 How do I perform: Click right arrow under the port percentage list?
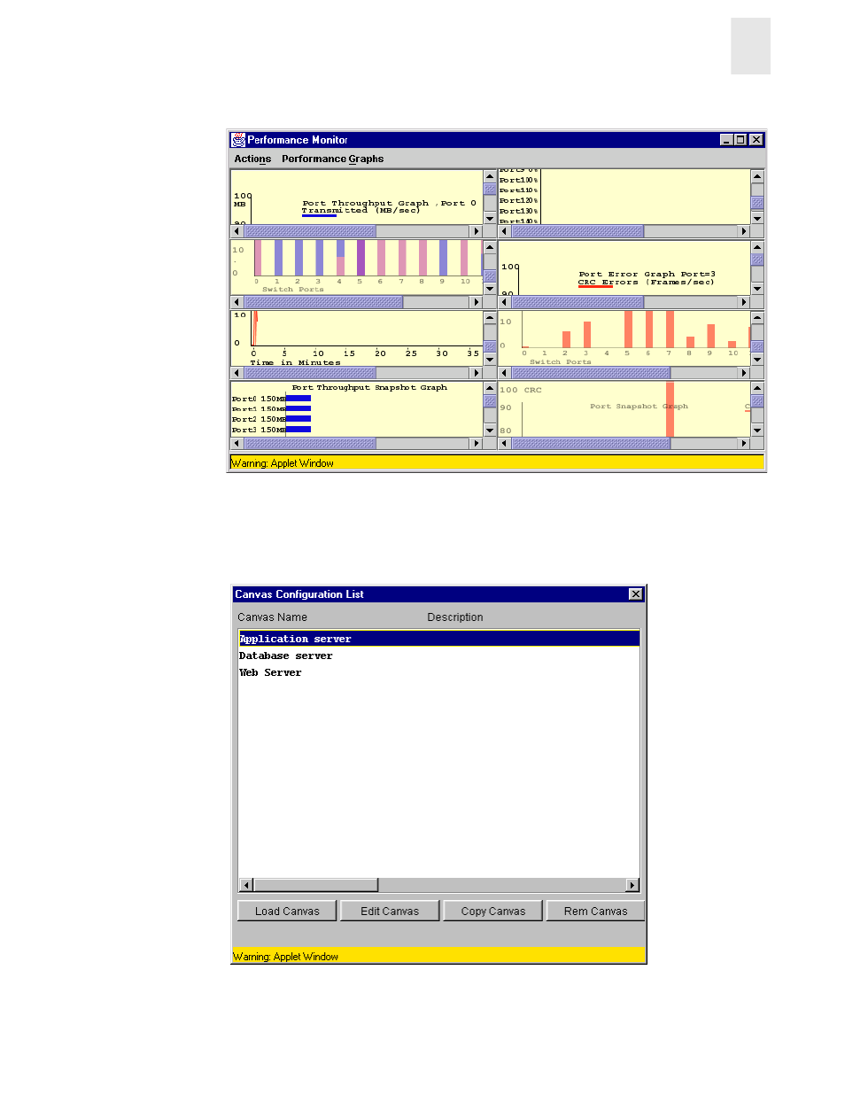(744, 231)
